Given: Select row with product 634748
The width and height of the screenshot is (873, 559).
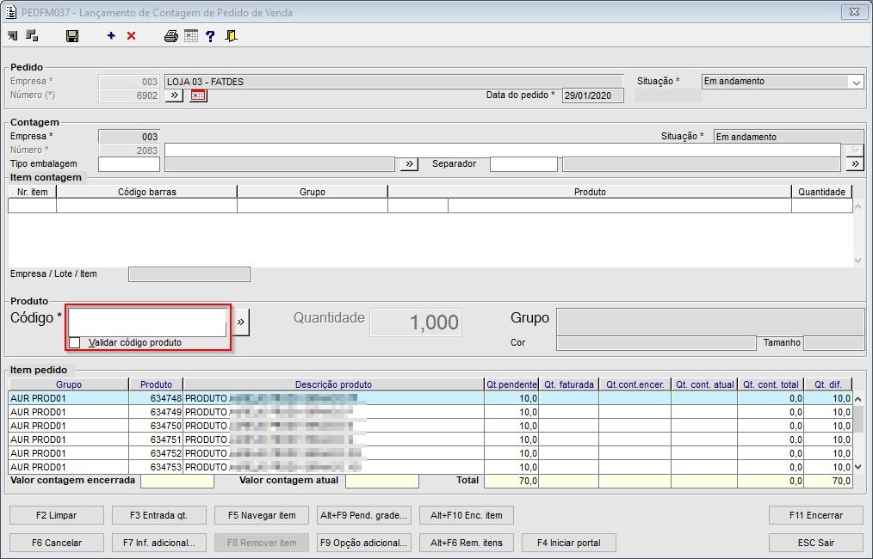Looking at the screenshot, I should (430, 398).
